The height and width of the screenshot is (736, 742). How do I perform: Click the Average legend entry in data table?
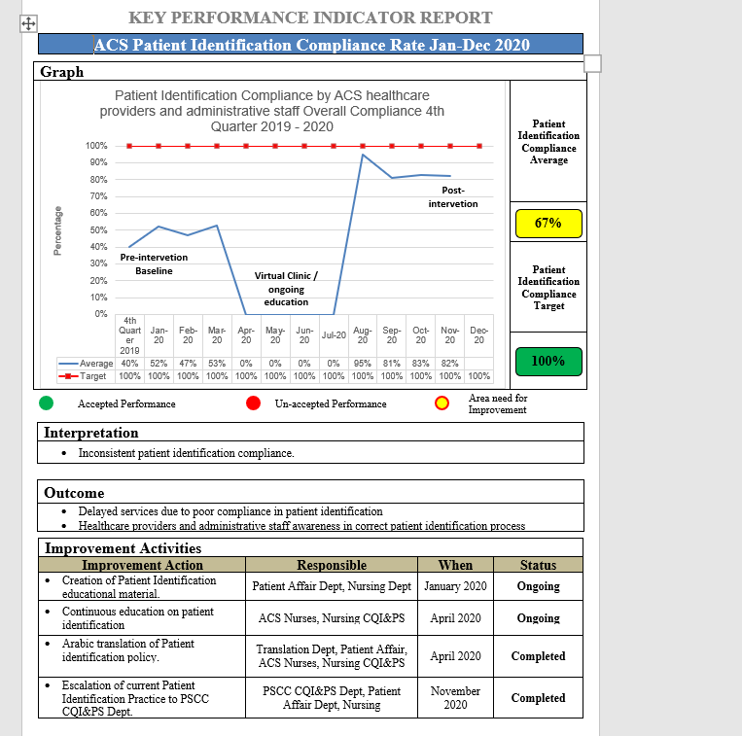[86, 364]
